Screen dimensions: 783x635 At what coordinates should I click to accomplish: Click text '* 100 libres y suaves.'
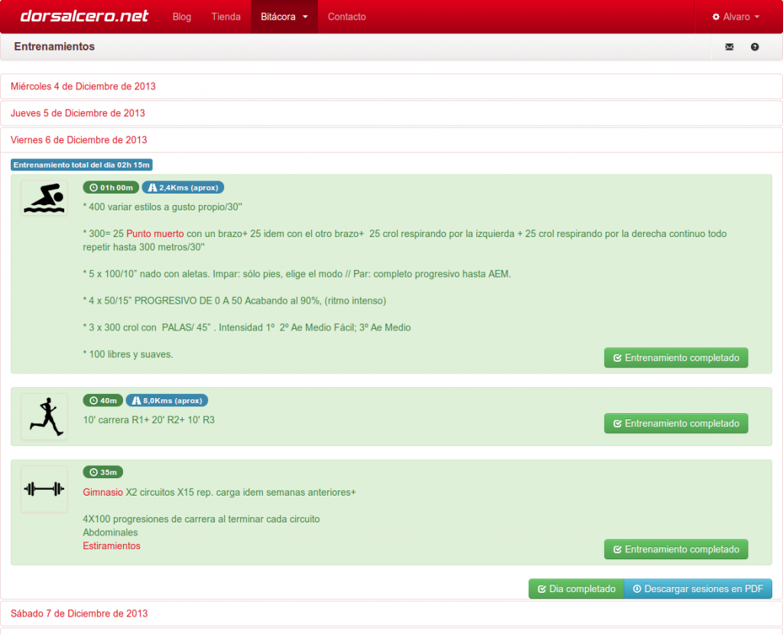128,355
